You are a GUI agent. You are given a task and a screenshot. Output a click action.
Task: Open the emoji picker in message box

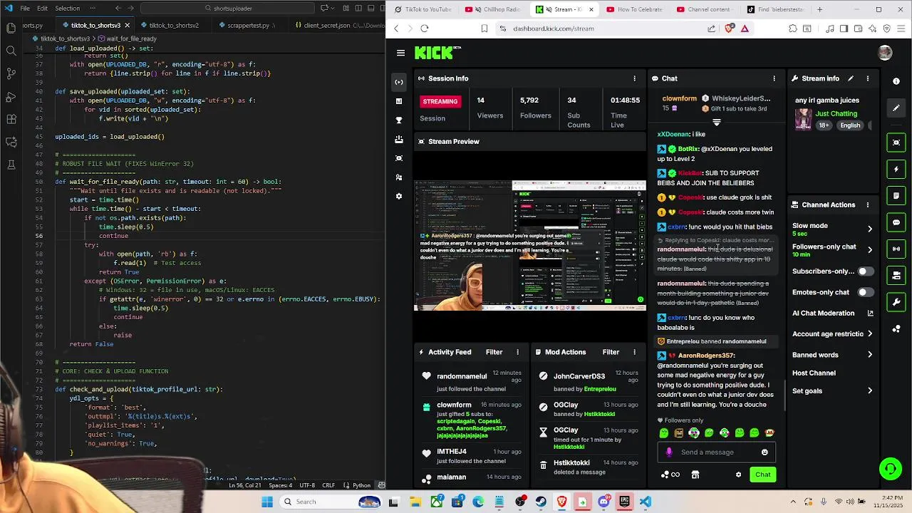click(x=765, y=452)
